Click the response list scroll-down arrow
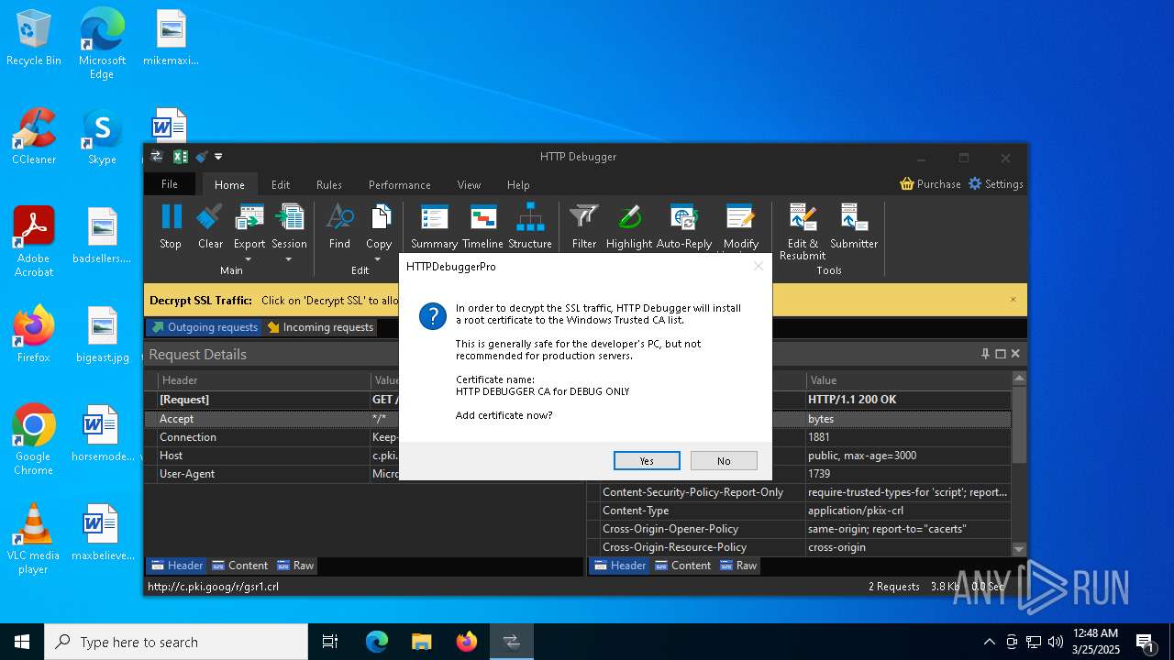The image size is (1174, 660). pos(1019,549)
